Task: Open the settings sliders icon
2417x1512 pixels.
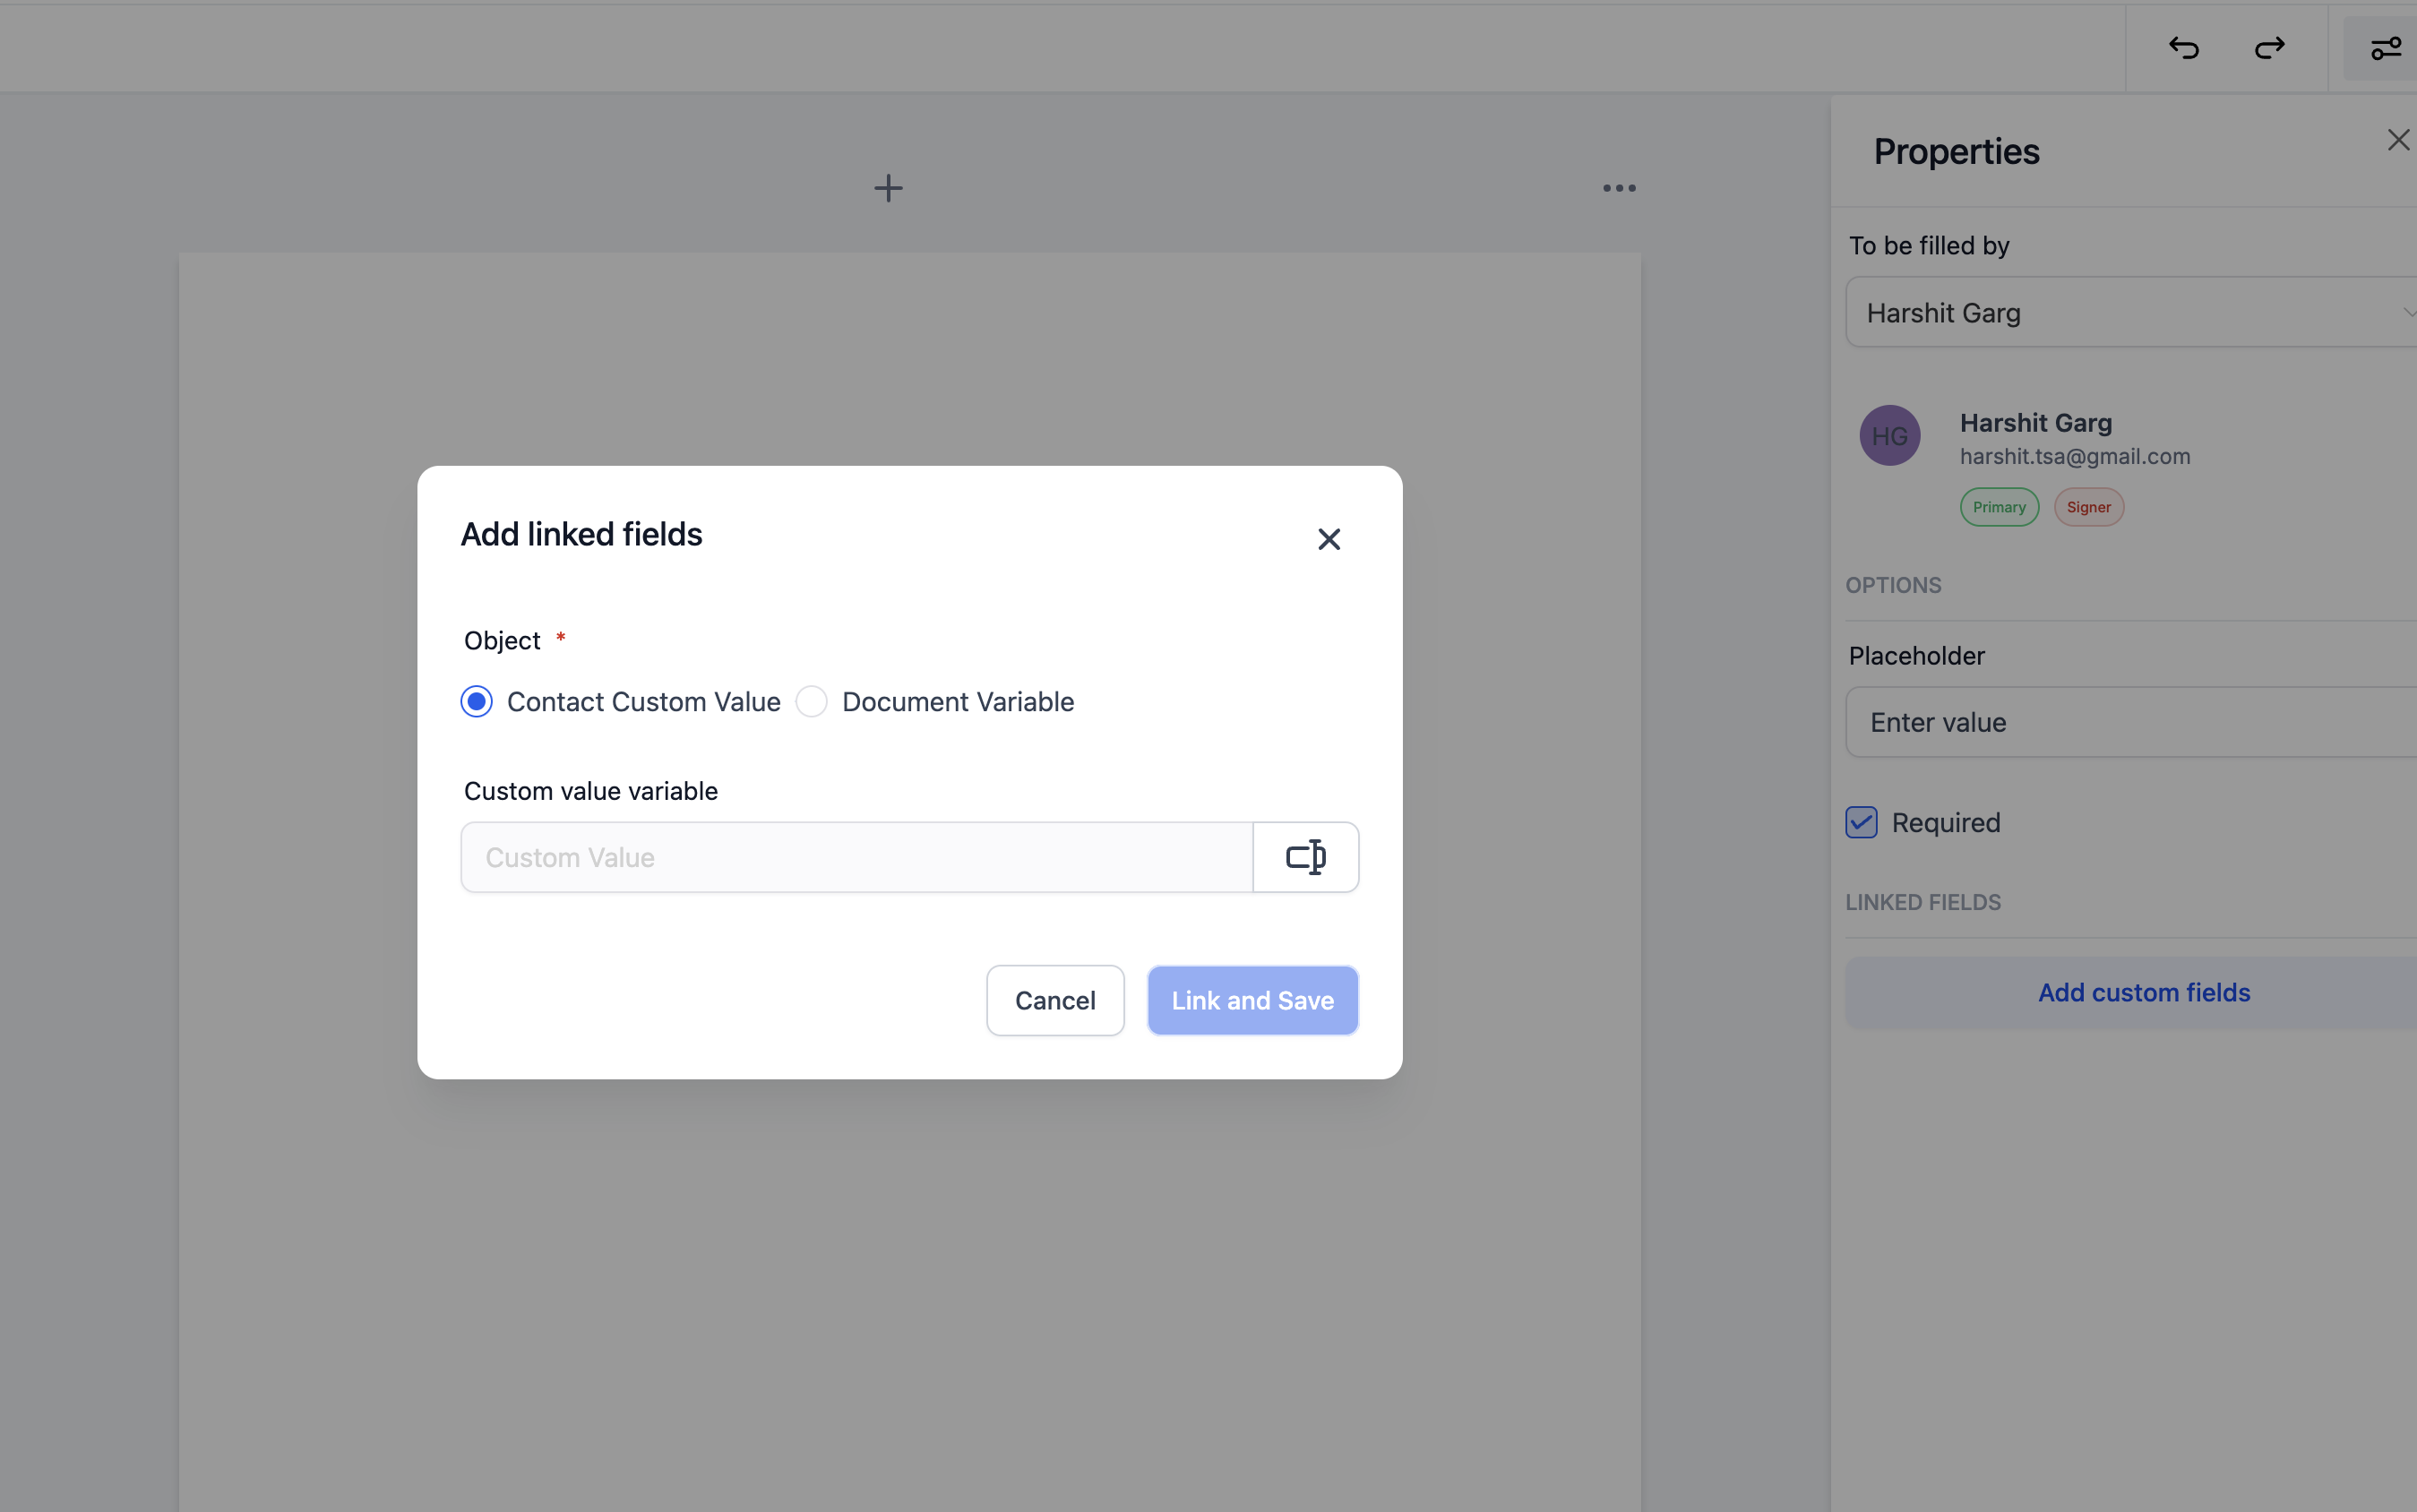Action: pos(2385,48)
